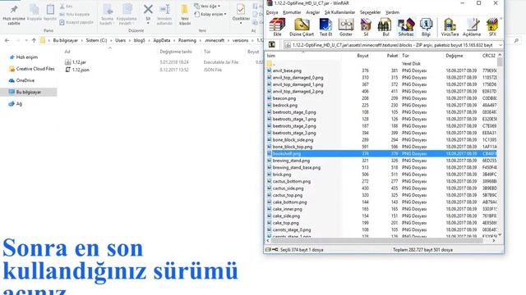Click Yeniden adlandır (Rename) in the Explorer ribbon
Viewport: 526px width, 295px height.
[x=164, y=15]
